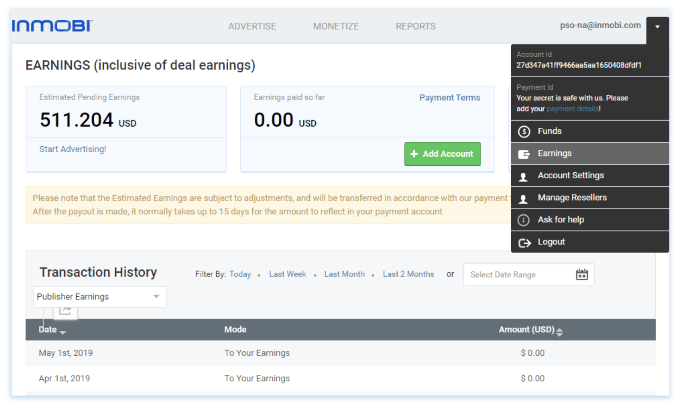This screenshot has height=405, width=682.
Task: Open the REPORTS tab
Action: [x=416, y=26]
